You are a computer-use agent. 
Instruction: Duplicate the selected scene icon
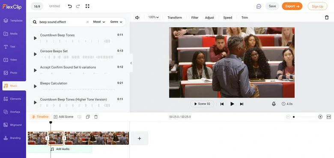pos(88,117)
